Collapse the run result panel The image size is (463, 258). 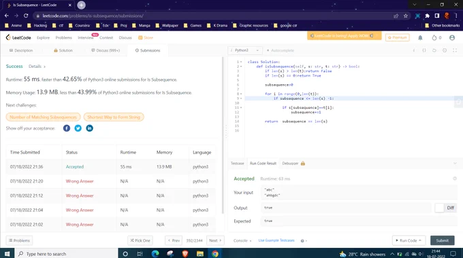click(x=455, y=163)
